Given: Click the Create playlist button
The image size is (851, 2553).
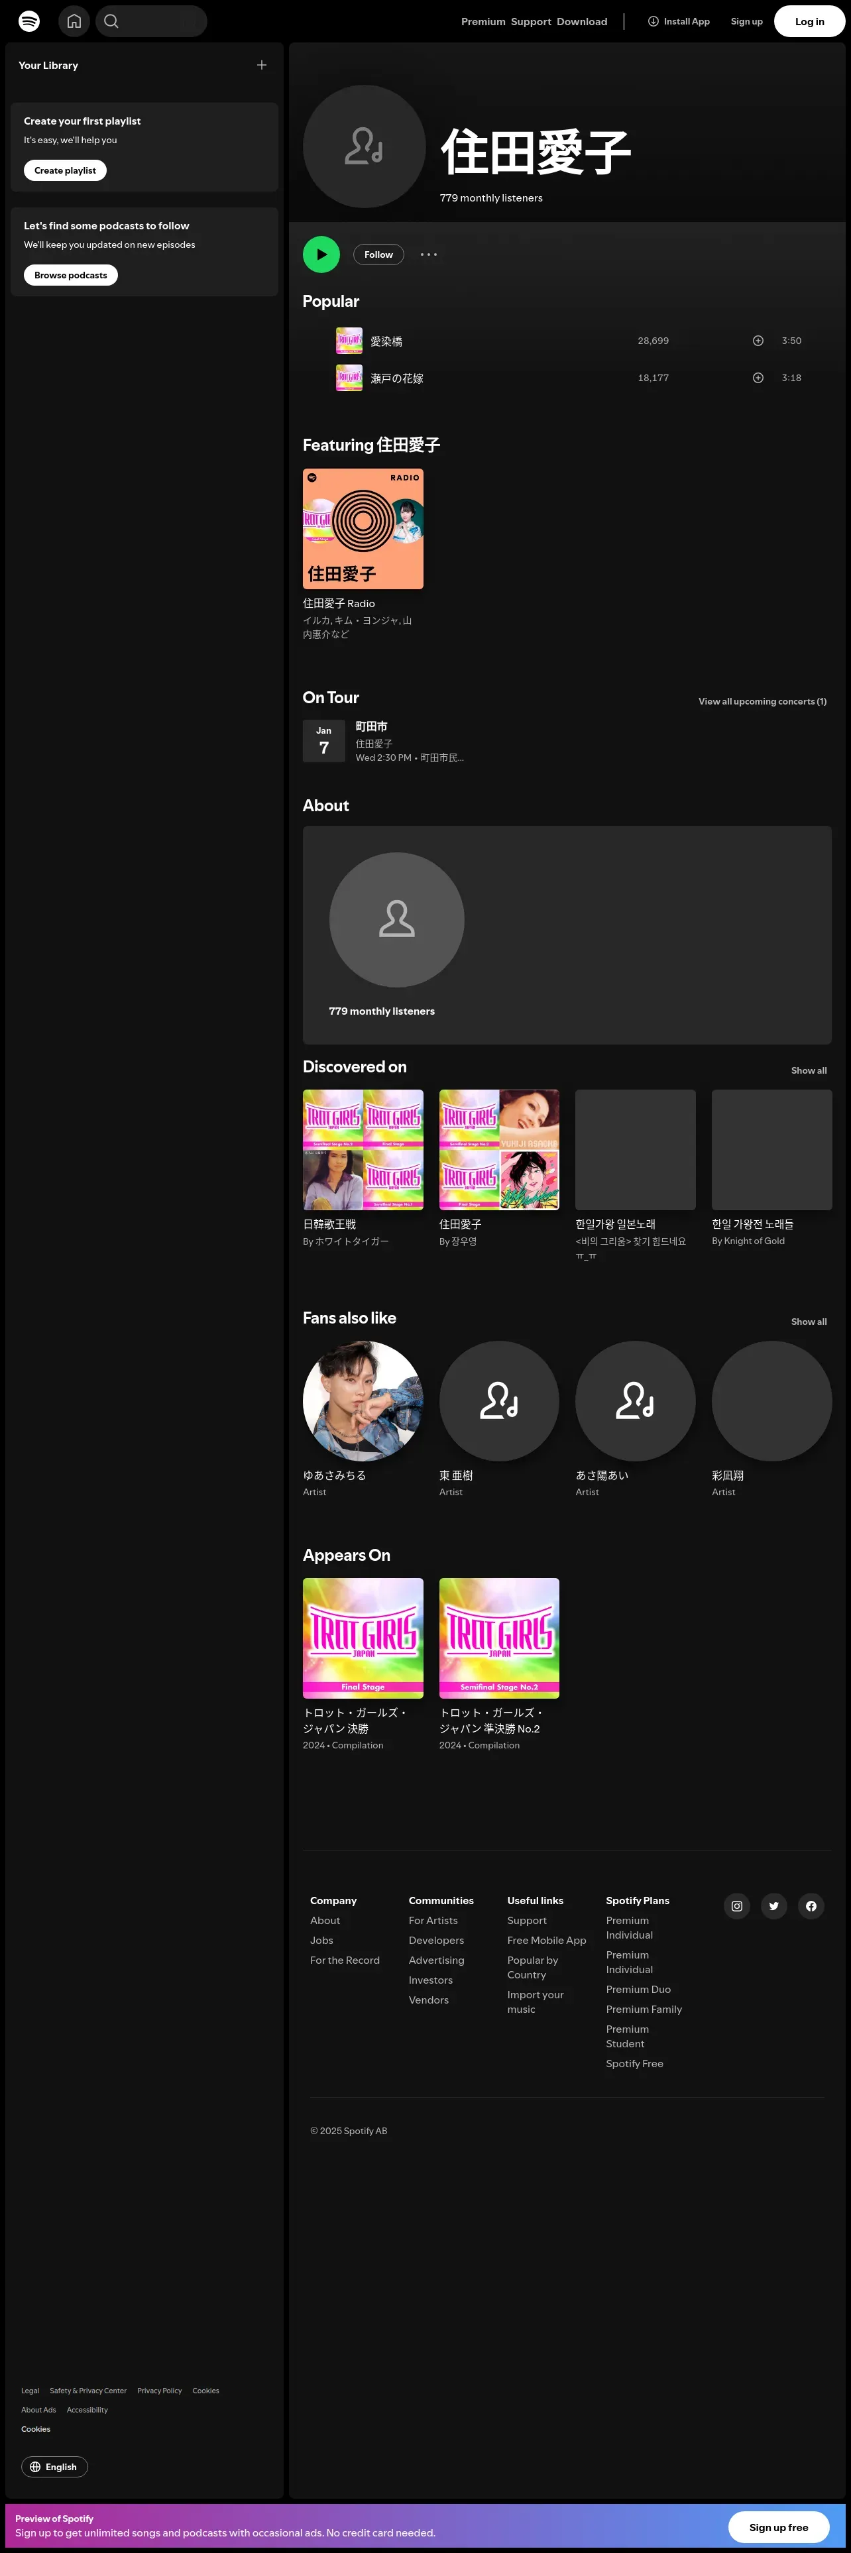Looking at the screenshot, I should [x=66, y=170].
